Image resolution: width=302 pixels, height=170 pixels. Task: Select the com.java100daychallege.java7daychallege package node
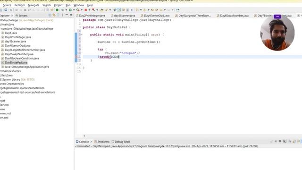coord(27,29)
